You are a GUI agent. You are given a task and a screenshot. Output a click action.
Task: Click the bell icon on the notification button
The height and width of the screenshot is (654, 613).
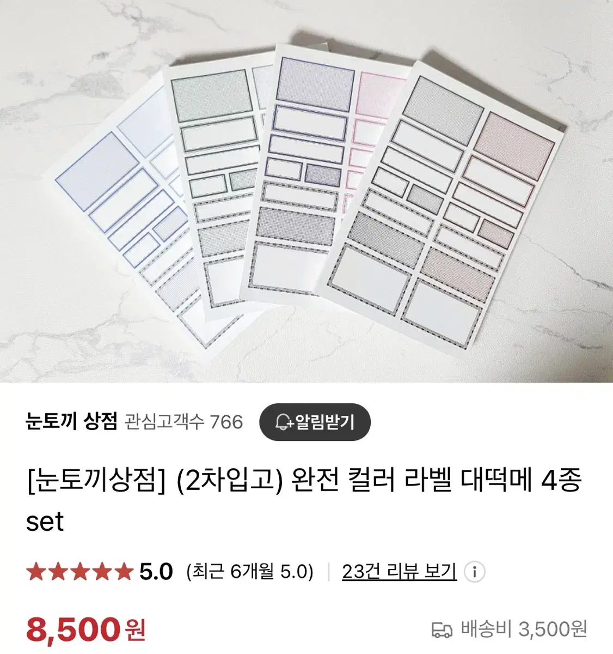(x=284, y=422)
